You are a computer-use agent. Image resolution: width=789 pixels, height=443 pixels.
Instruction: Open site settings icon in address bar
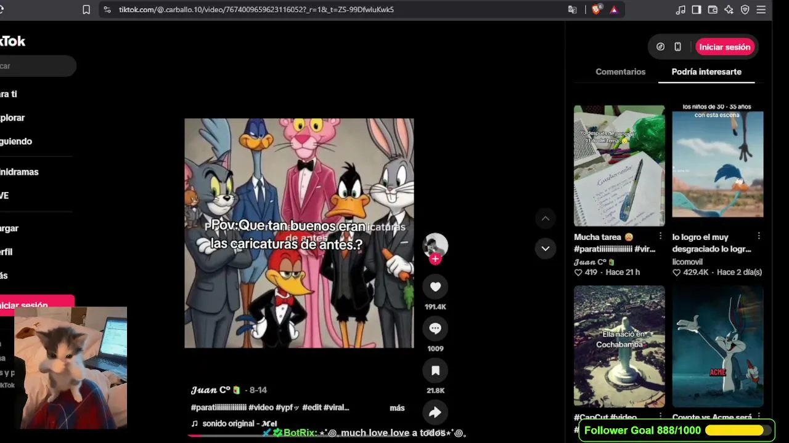point(107,9)
